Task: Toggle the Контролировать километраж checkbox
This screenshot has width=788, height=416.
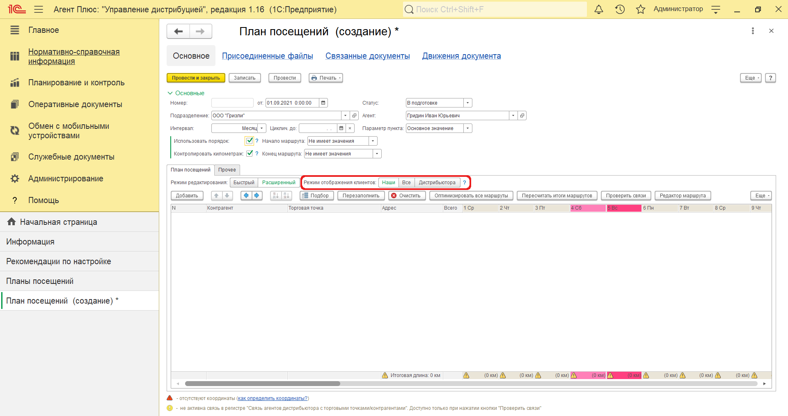Action: pyautogui.click(x=250, y=153)
